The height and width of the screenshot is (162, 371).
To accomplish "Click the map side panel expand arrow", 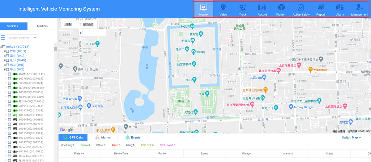I will 81,33.
